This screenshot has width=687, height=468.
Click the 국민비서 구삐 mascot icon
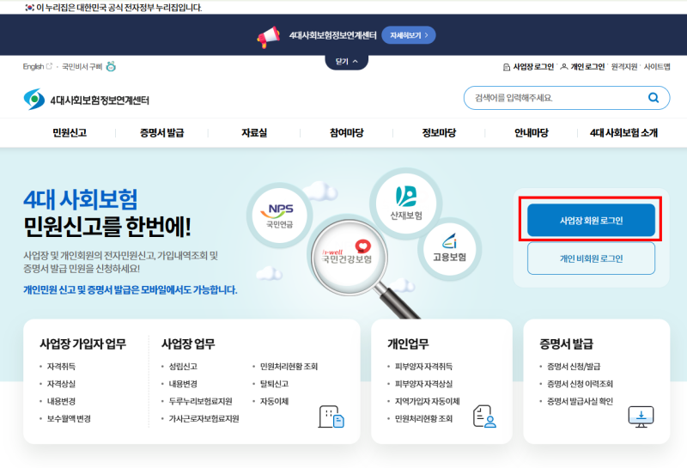click(112, 66)
